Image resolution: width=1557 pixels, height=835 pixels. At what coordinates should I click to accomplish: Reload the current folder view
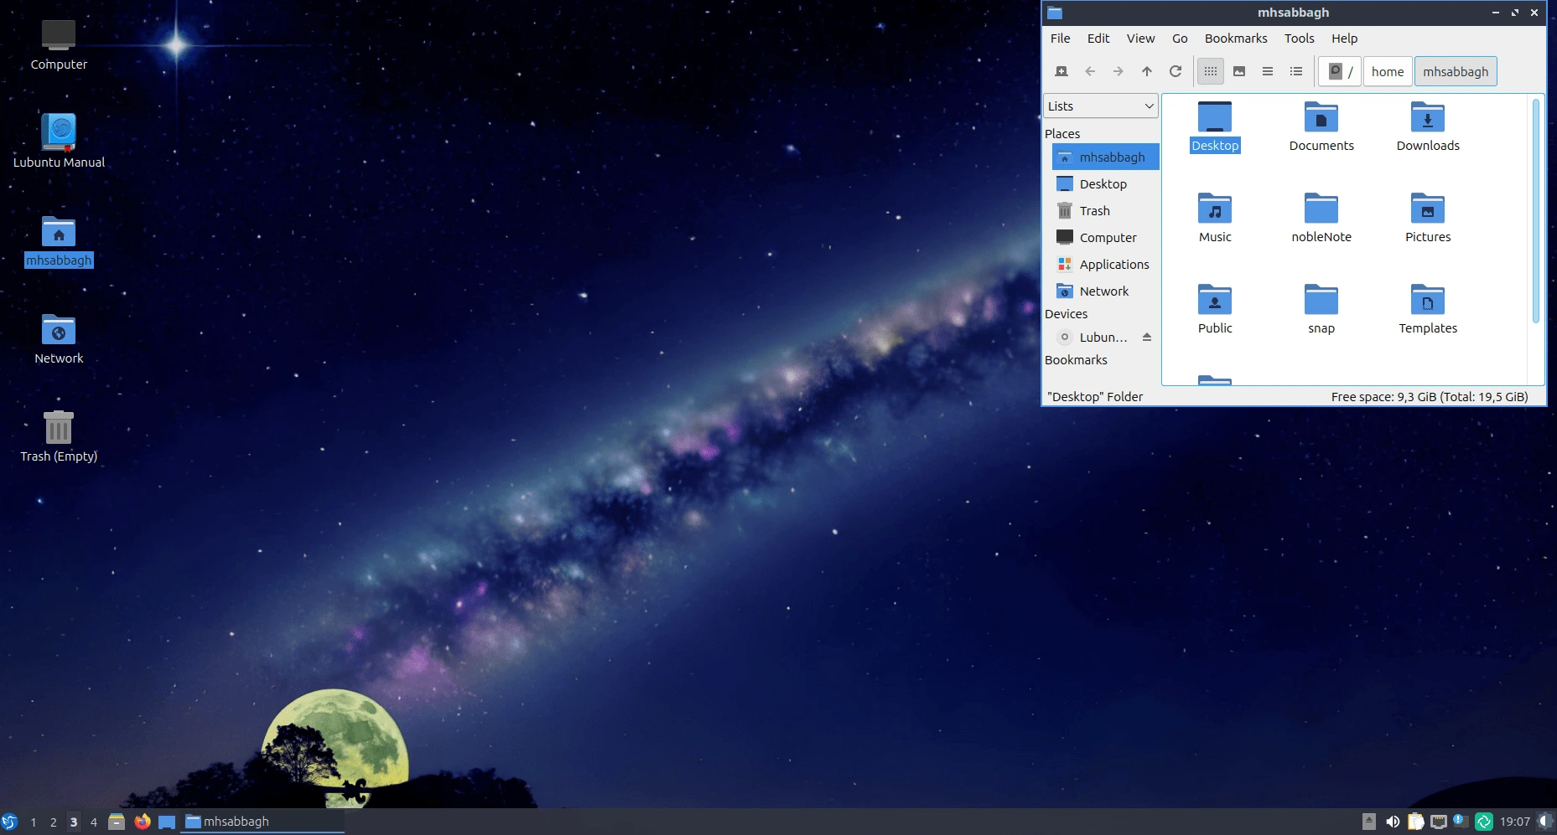tap(1176, 71)
